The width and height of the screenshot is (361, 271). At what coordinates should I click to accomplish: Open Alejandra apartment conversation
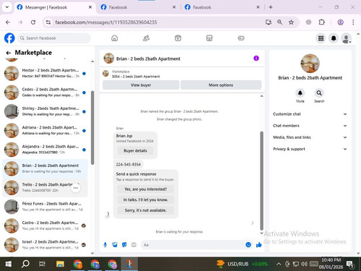click(x=45, y=150)
